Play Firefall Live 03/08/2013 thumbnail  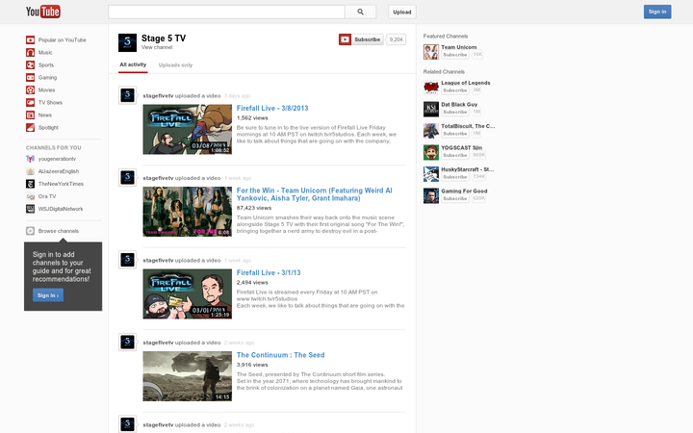click(x=187, y=130)
